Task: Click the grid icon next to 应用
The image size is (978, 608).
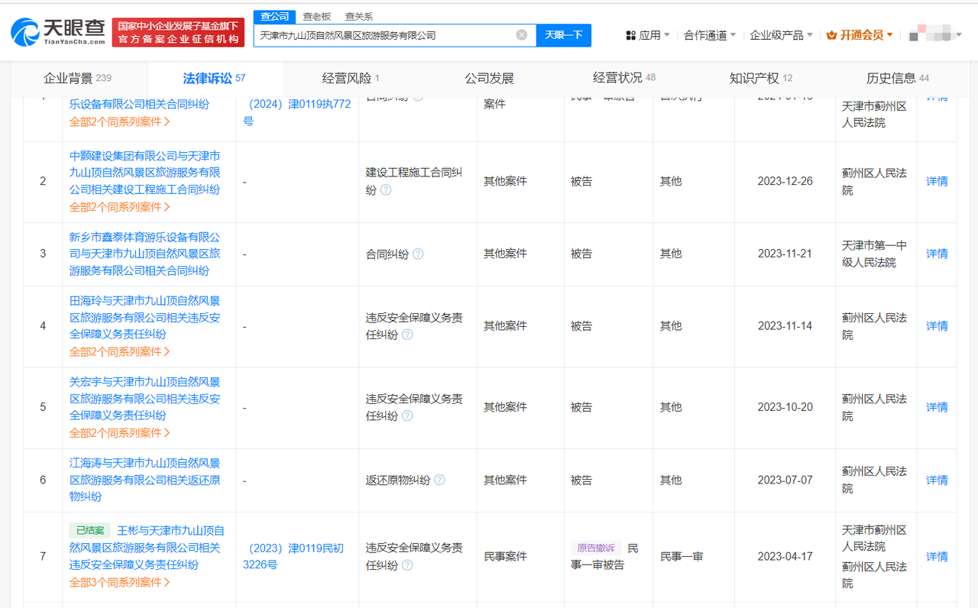Action: tap(630, 35)
